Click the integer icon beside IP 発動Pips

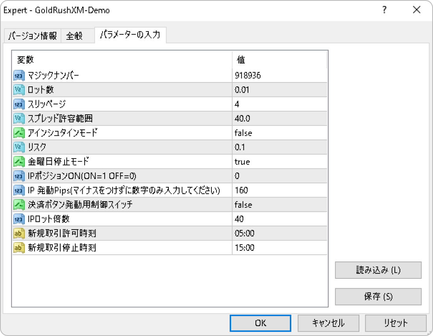[x=19, y=190]
